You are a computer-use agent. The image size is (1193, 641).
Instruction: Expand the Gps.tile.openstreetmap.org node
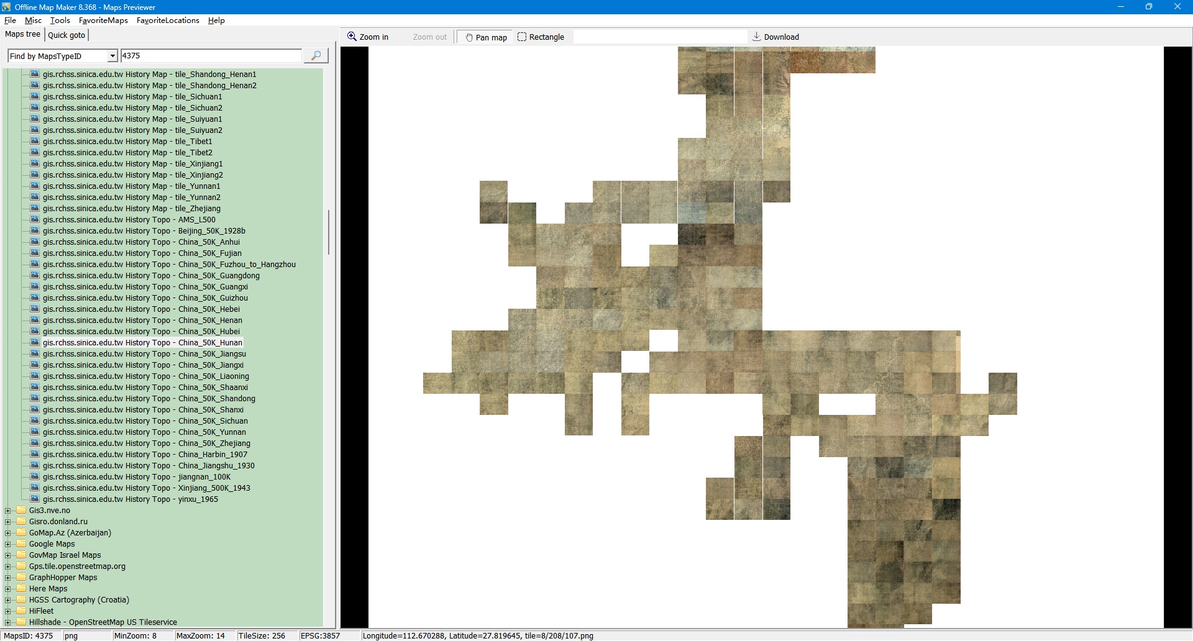(8, 567)
